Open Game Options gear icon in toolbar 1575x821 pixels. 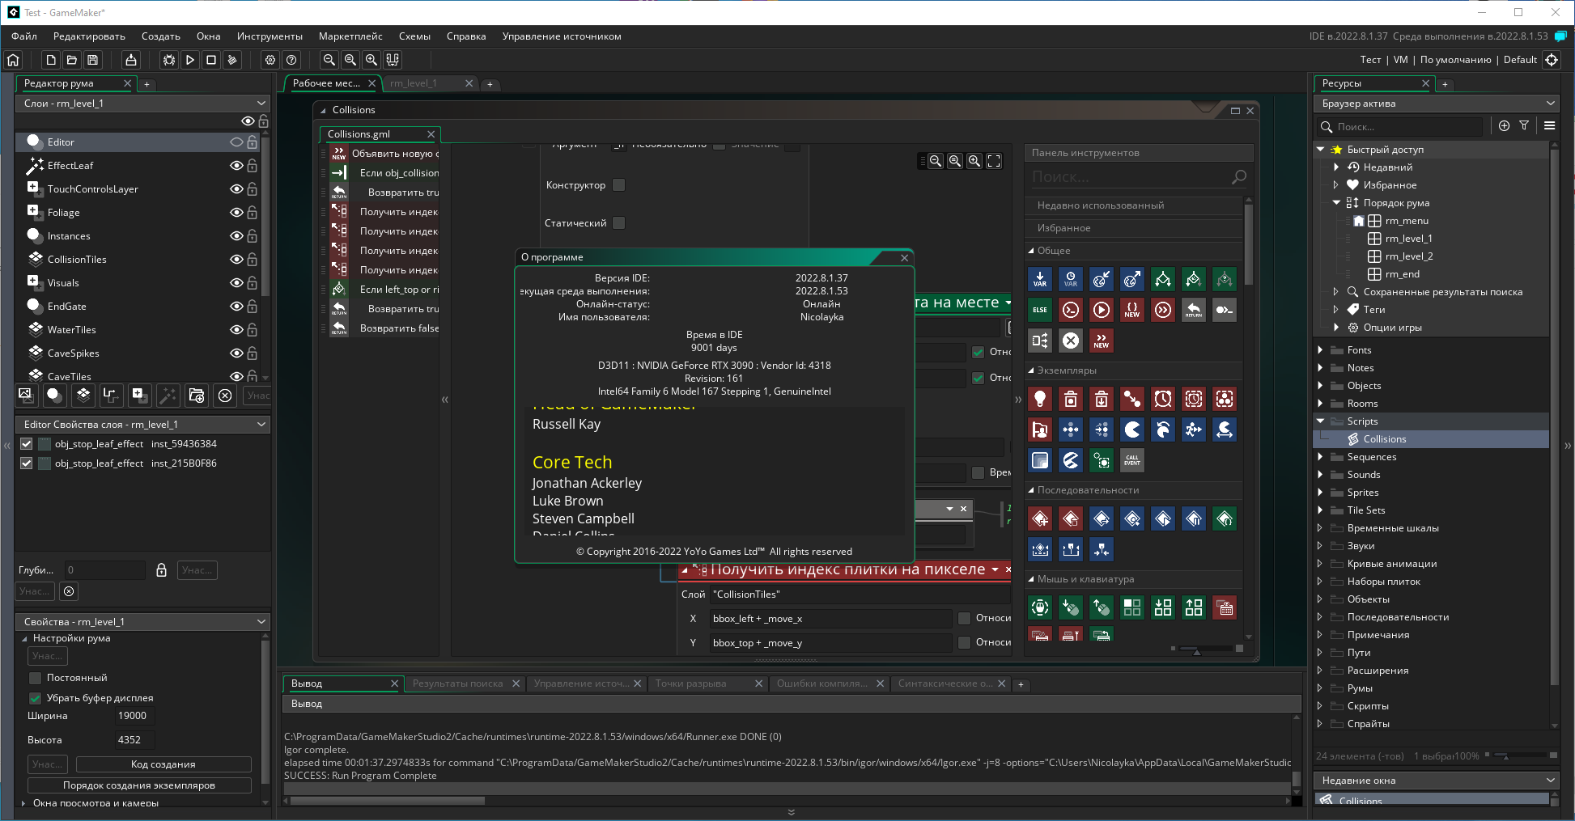click(x=270, y=60)
